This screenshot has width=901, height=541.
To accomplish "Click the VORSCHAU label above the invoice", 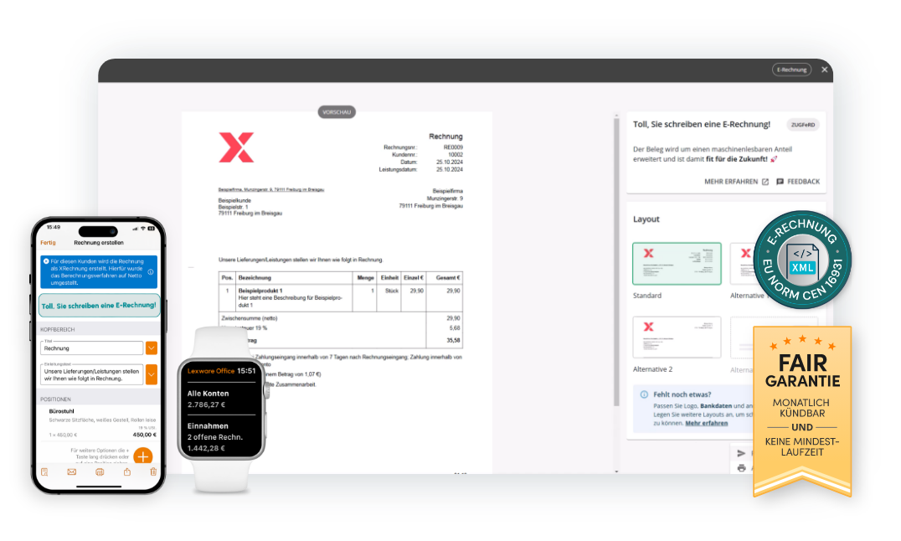I will tap(337, 112).
